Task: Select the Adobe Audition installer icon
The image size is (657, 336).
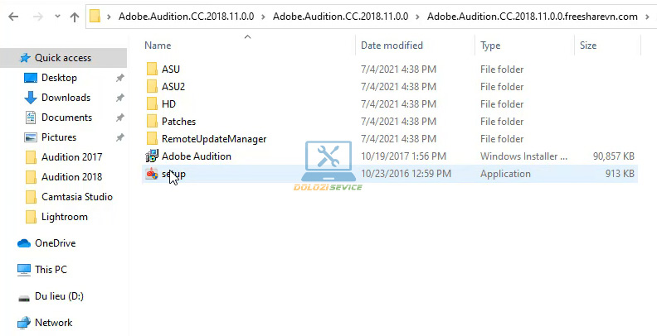Action: (x=152, y=156)
